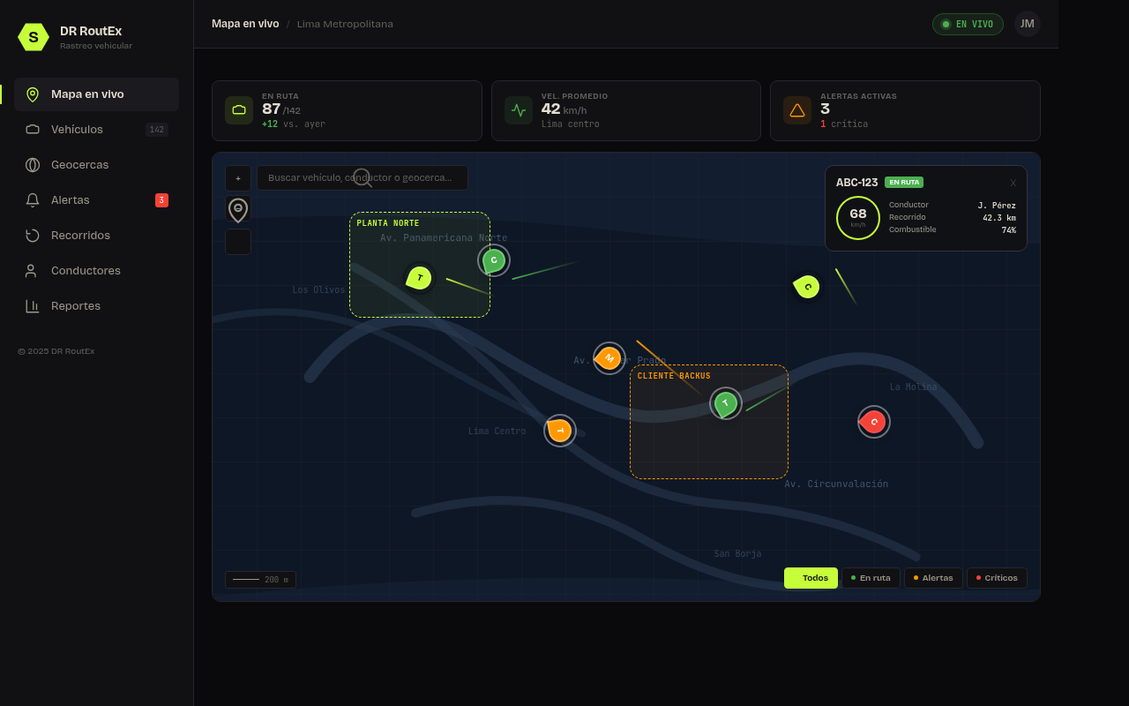Click the Reportes bar chart icon
The height and width of the screenshot is (706, 1129).
coord(33,306)
